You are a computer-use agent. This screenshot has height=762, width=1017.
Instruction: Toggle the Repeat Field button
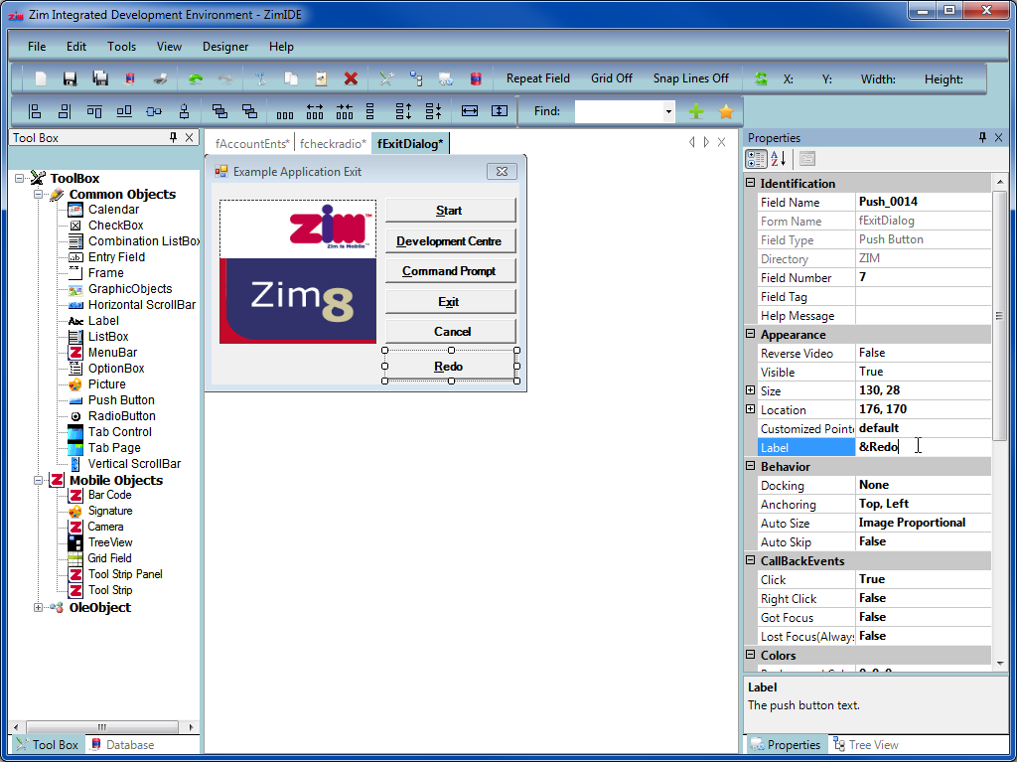click(537, 78)
